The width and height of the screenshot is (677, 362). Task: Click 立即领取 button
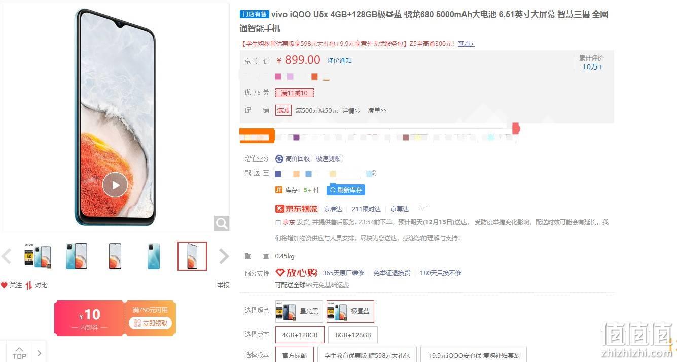click(151, 323)
